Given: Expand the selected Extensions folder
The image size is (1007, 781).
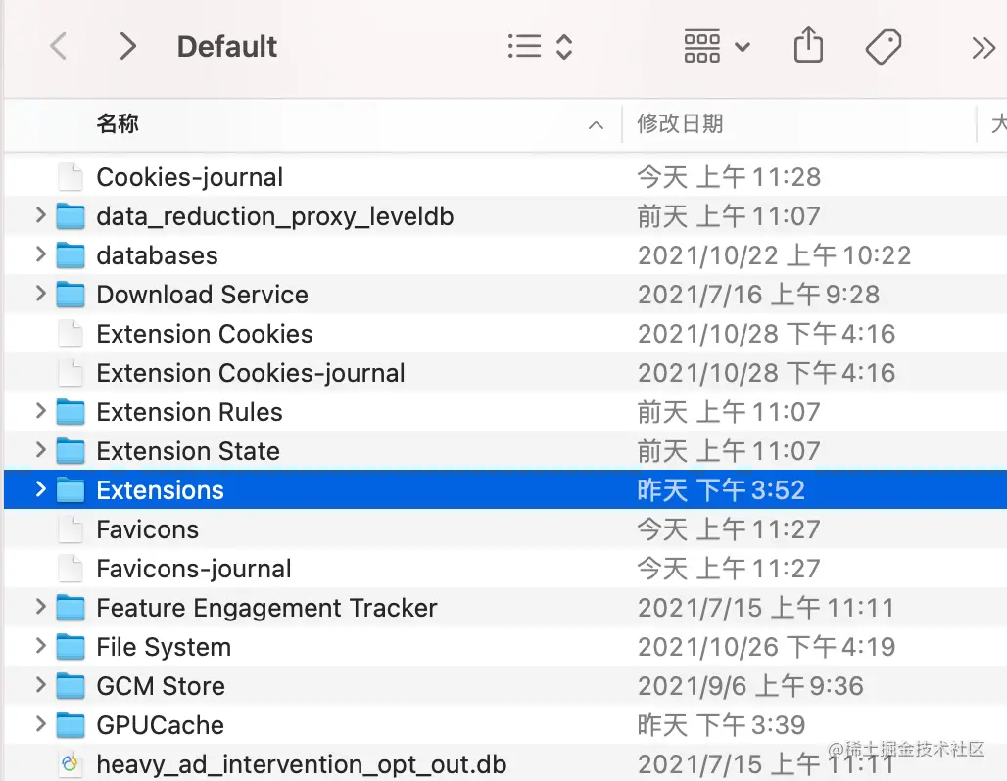Looking at the screenshot, I should click(40, 489).
